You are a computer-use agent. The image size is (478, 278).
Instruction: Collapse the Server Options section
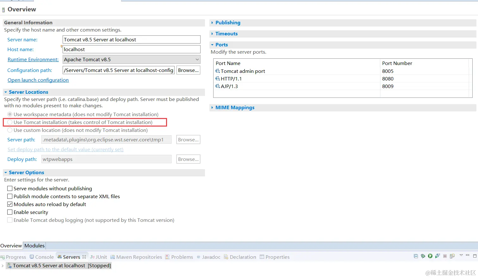pyautogui.click(x=6, y=173)
